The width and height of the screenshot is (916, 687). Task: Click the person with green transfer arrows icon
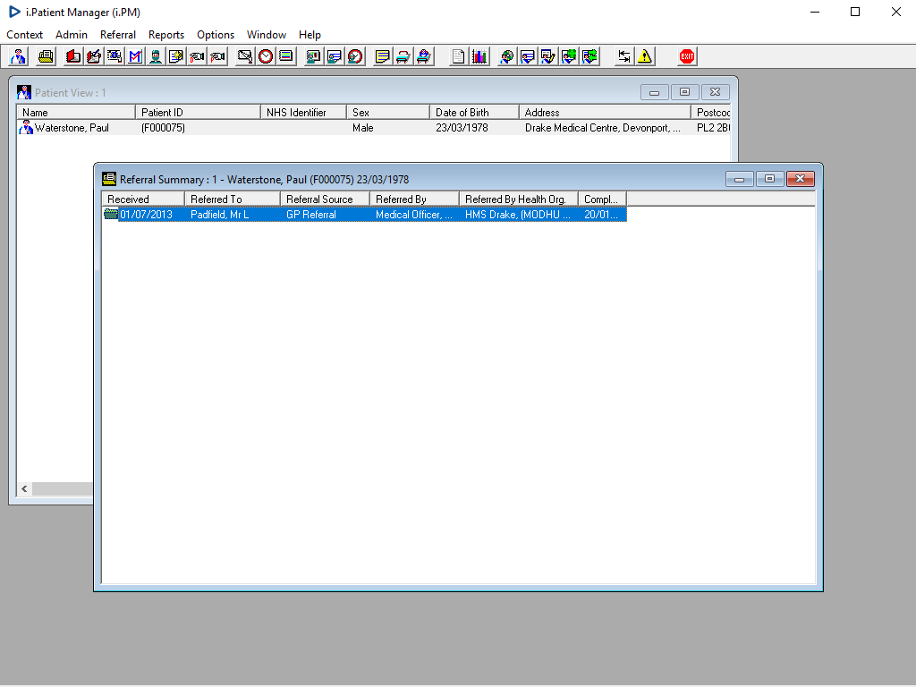point(589,56)
